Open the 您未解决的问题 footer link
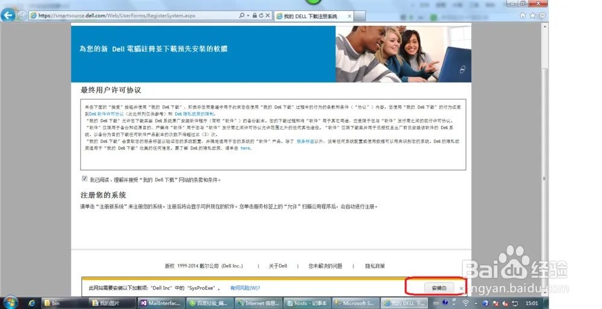Image resolution: width=602 pixels, height=309 pixels. 325,266
